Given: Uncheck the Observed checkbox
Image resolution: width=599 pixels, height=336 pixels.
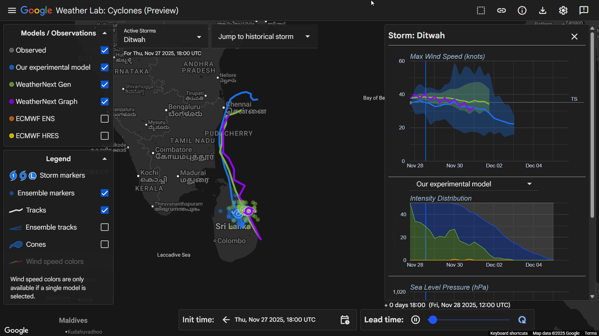Looking at the screenshot, I should click(x=105, y=50).
